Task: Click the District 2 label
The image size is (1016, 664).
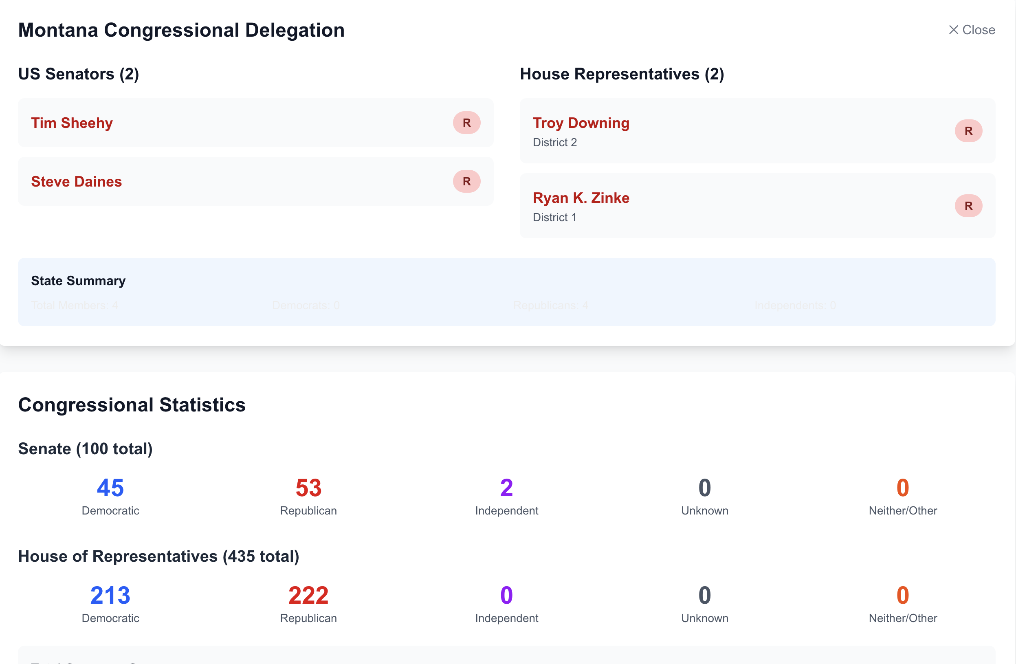Action: tap(554, 143)
